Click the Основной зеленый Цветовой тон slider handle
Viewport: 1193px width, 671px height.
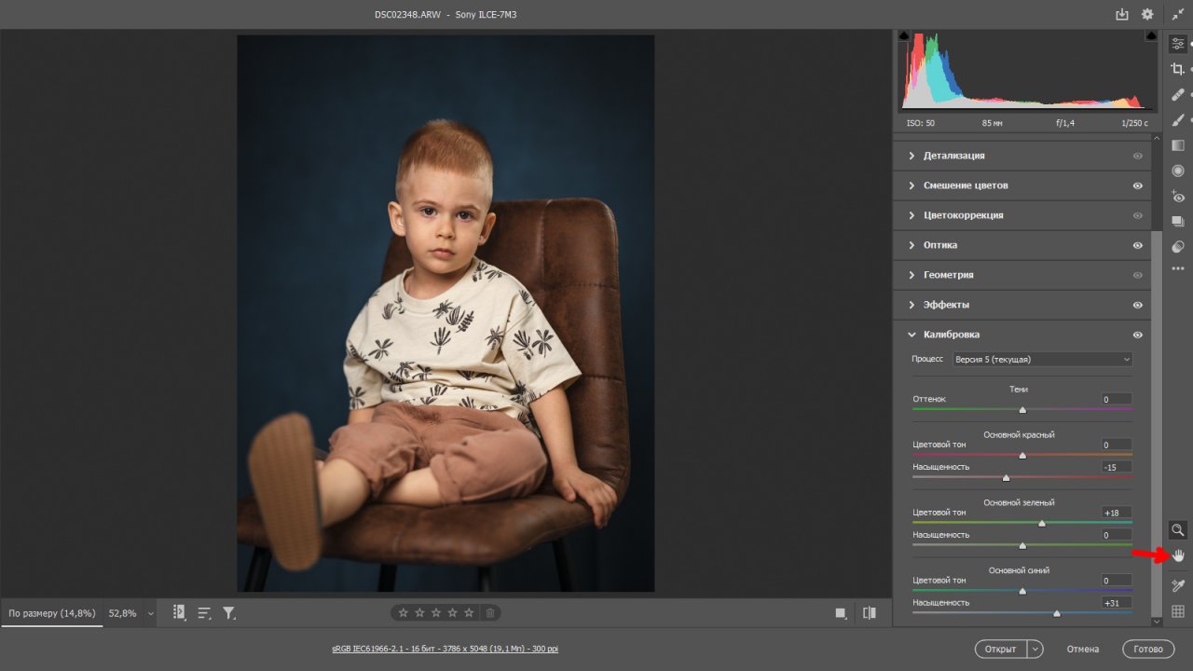click(1042, 523)
